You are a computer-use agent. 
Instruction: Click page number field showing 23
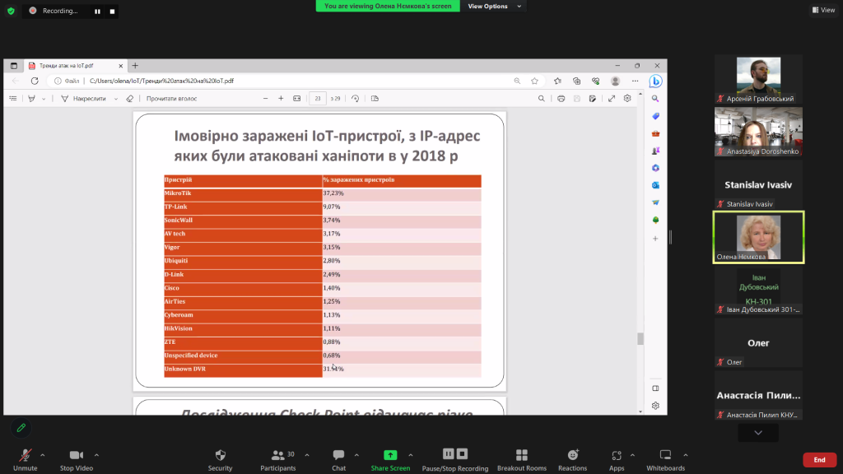point(318,99)
